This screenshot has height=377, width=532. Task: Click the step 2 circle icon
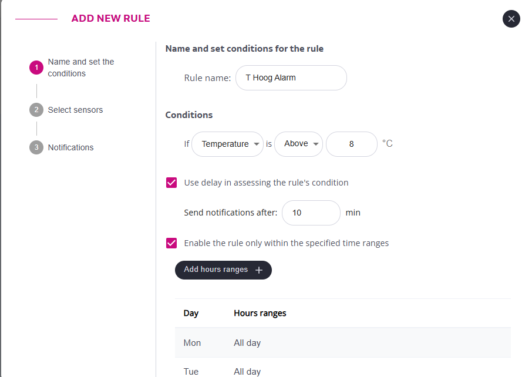(x=36, y=110)
